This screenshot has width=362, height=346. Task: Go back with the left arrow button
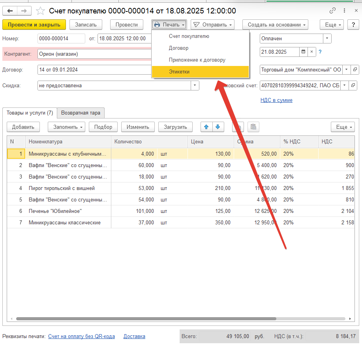(10, 11)
